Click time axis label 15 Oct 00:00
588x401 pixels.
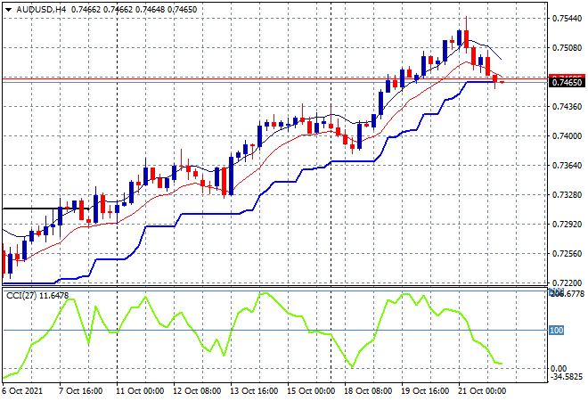click(x=311, y=391)
